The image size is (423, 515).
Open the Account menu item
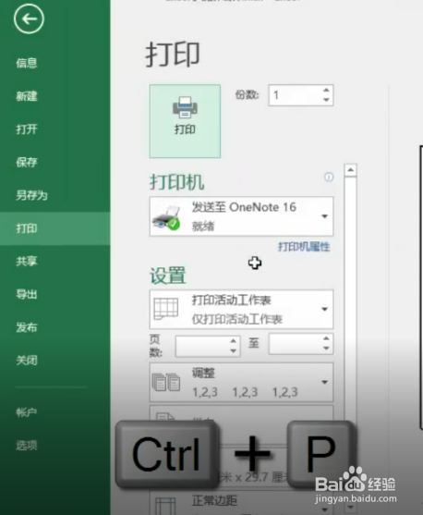[x=27, y=412]
